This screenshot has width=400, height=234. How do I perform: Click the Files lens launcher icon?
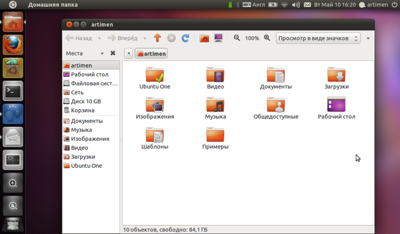(x=13, y=206)
